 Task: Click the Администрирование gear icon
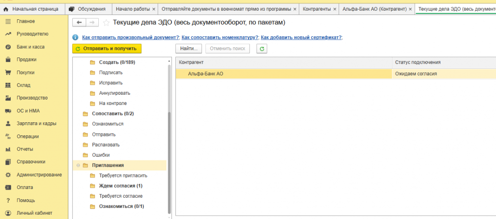[x=9, y=175]
